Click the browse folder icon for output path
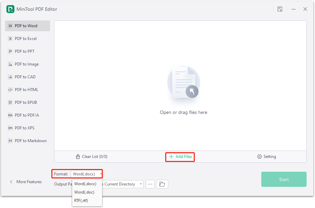 (x=162, y=184)
